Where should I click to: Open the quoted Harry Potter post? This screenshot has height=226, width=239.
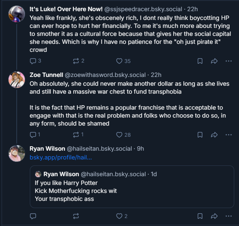coord(132,187)
